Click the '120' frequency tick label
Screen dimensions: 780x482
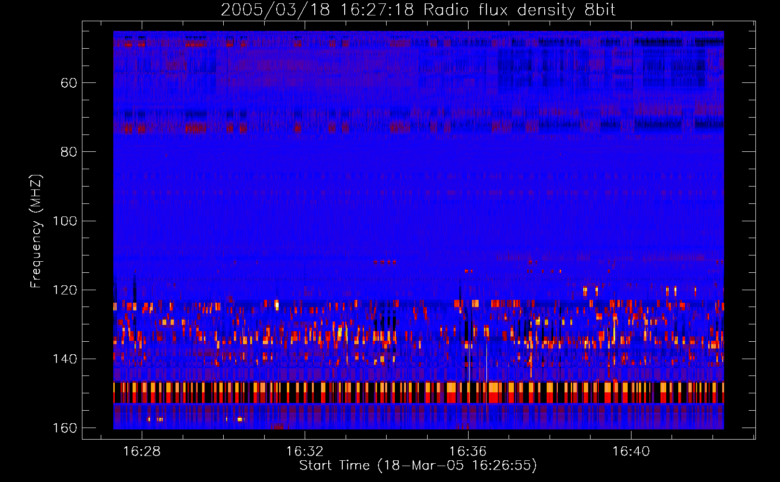click(x=65, y=290)
